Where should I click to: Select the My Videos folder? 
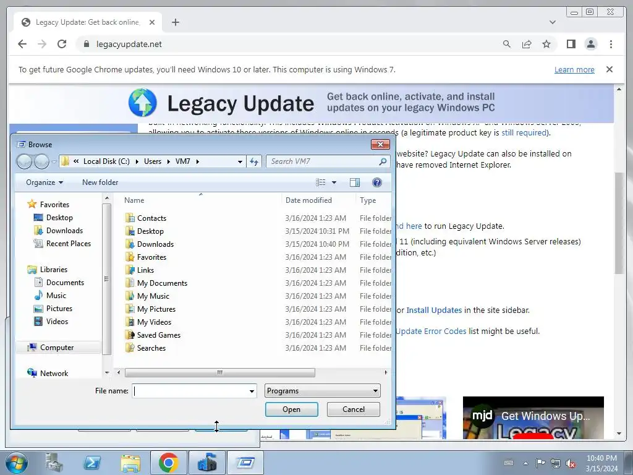click(154, 322)
